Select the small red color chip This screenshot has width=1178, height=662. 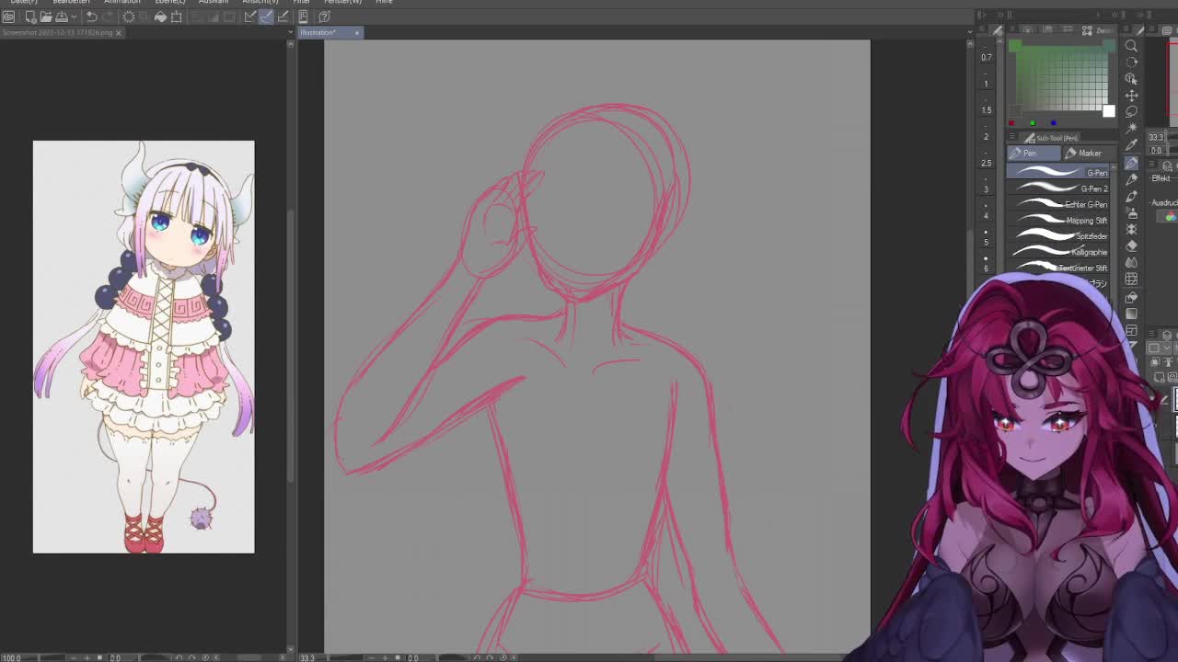coord(1011,122)
